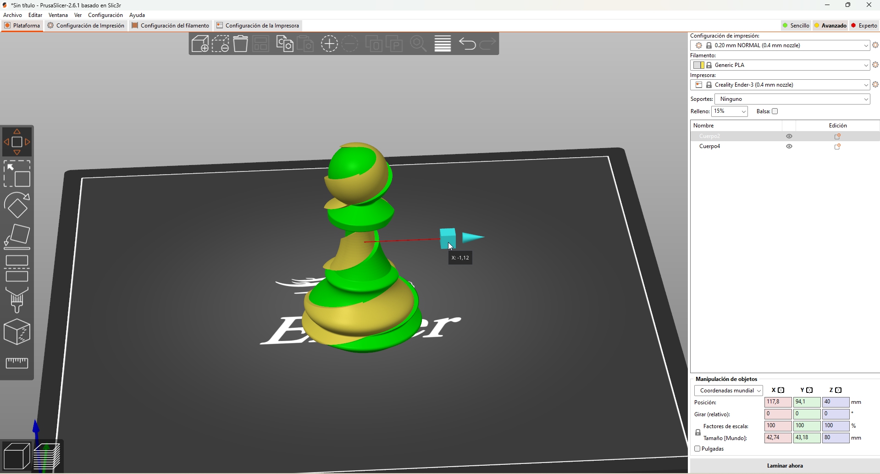Click the Delete all trash icon
The height and width of the screenshot is (474, 880).
(x=241, y=44)
